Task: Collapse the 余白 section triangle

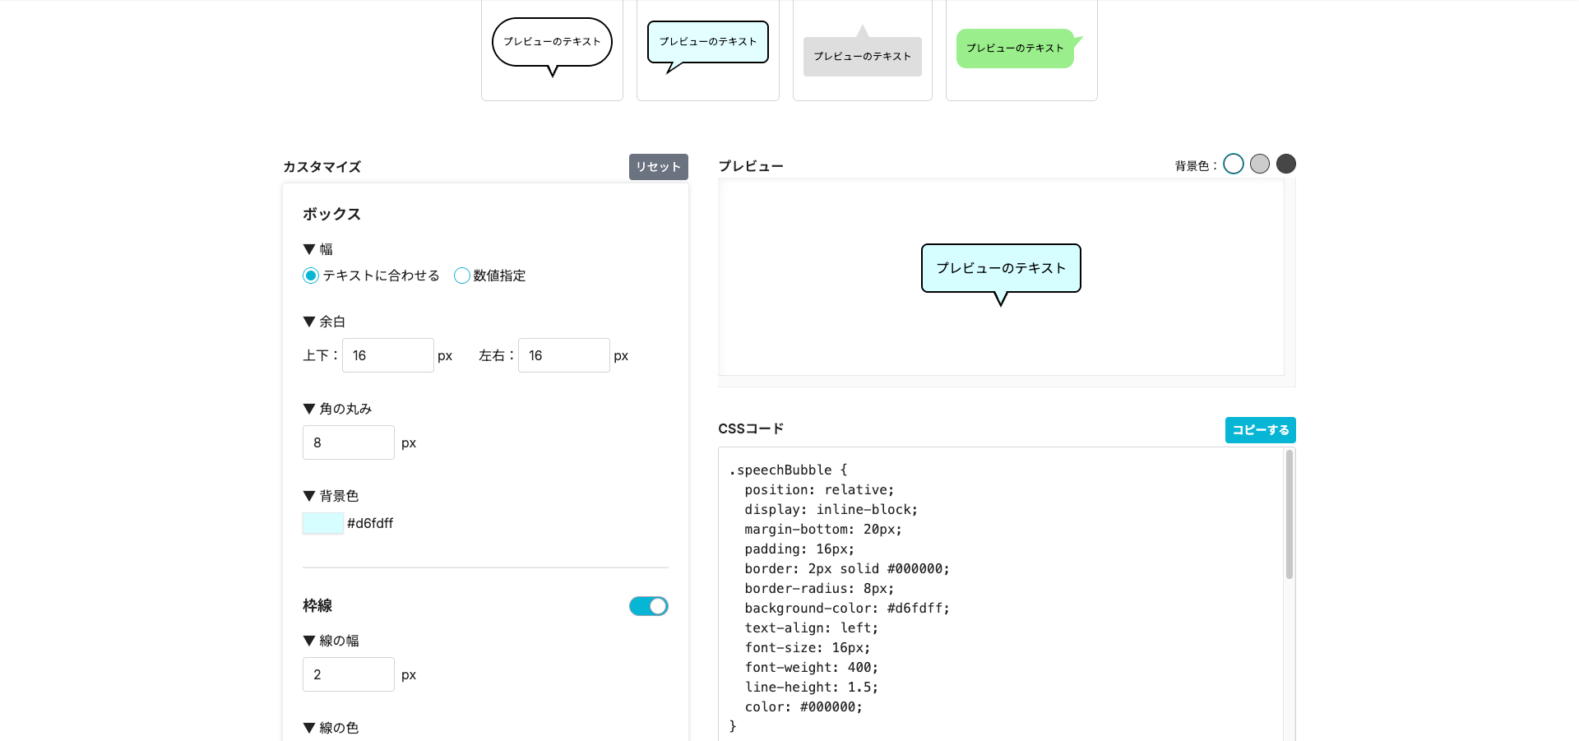Action: click(x=309, y=322)
